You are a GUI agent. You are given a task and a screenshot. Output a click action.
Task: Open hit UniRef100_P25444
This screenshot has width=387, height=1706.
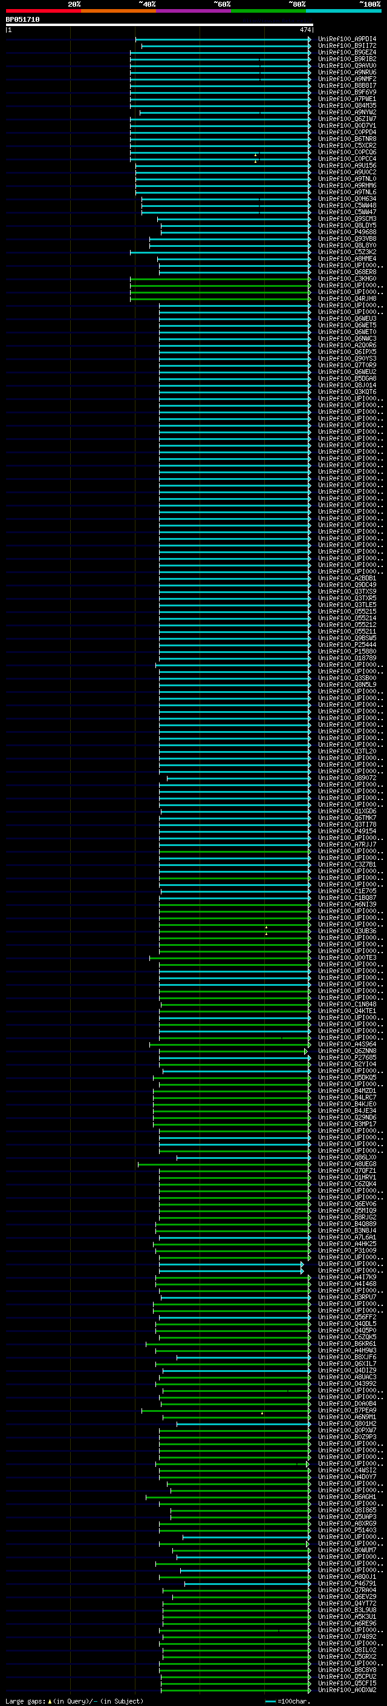click(346, 645)
